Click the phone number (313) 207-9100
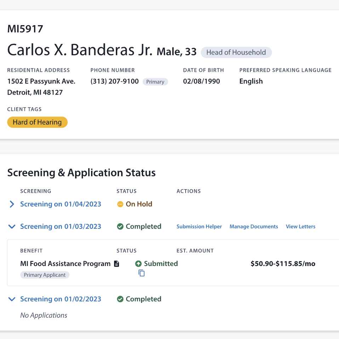Image resolution: width=339 pixels, height=339 pixels. coord(114,81)
